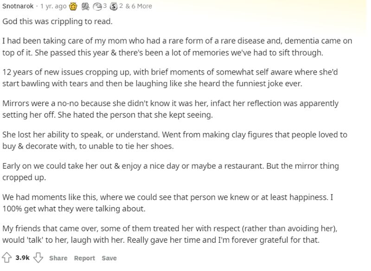Click the second award icon beside the gold star

(x=85, y=6)
